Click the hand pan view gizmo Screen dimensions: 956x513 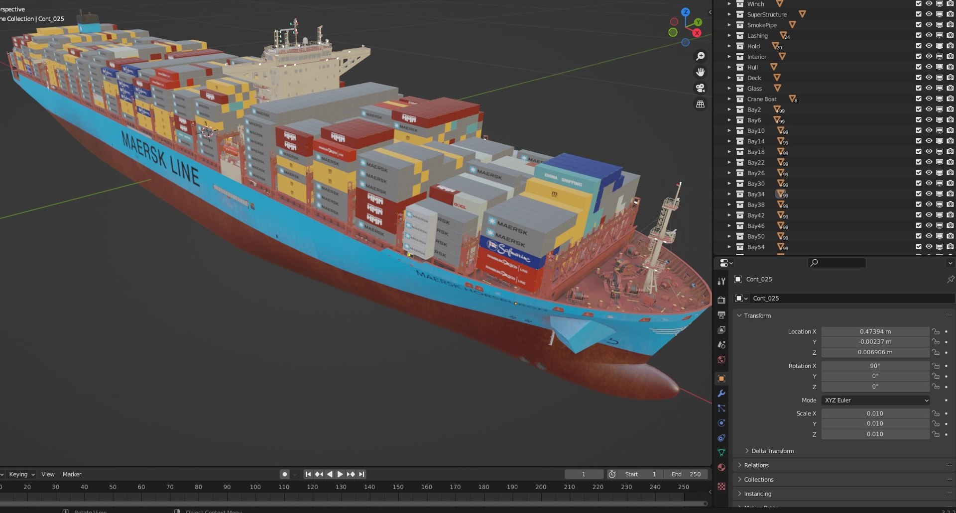coord(701,72)
